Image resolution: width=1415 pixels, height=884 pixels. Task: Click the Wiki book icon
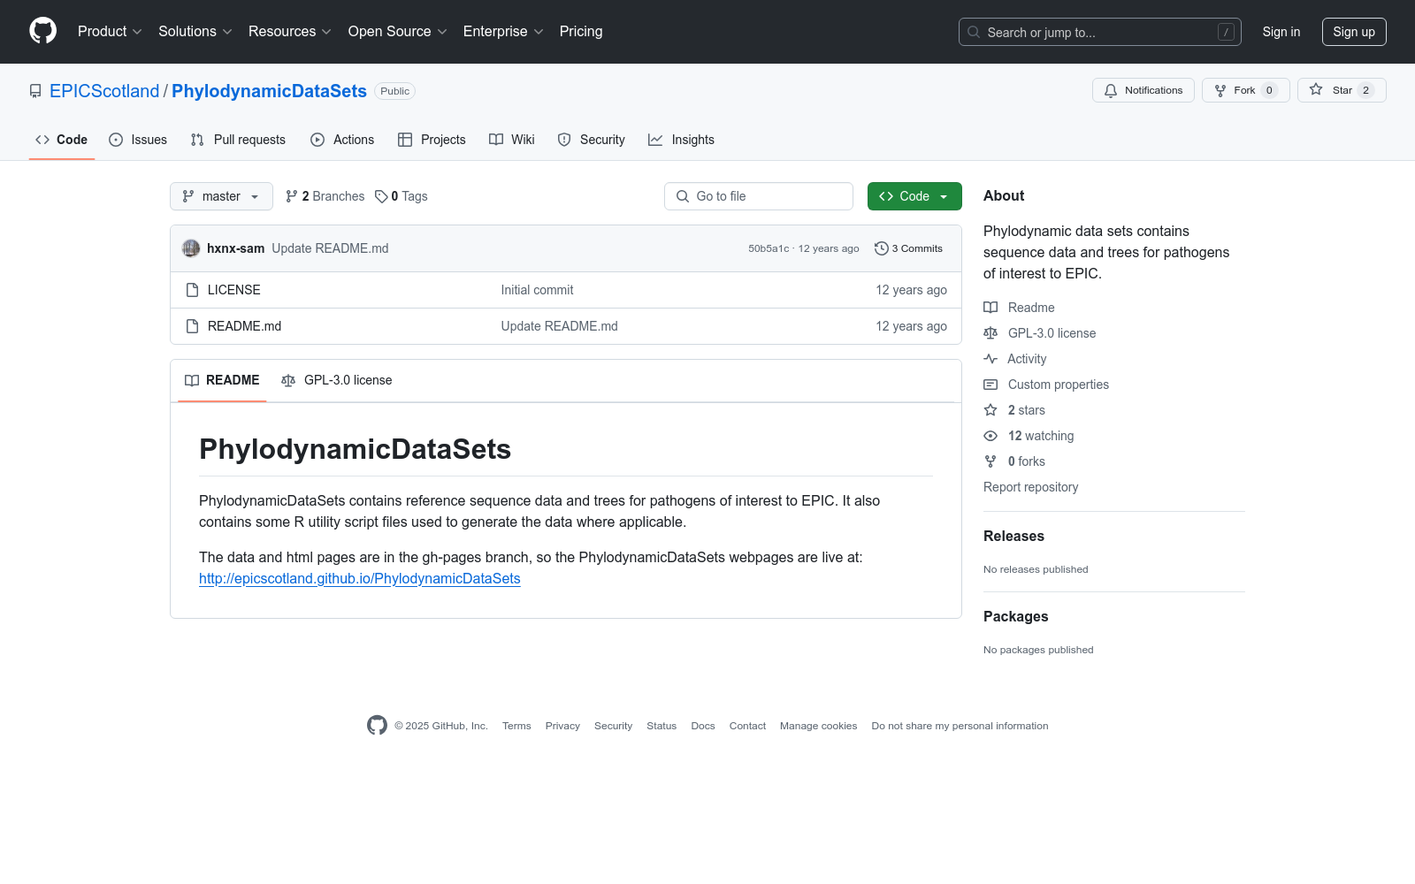tap(496, 140)
